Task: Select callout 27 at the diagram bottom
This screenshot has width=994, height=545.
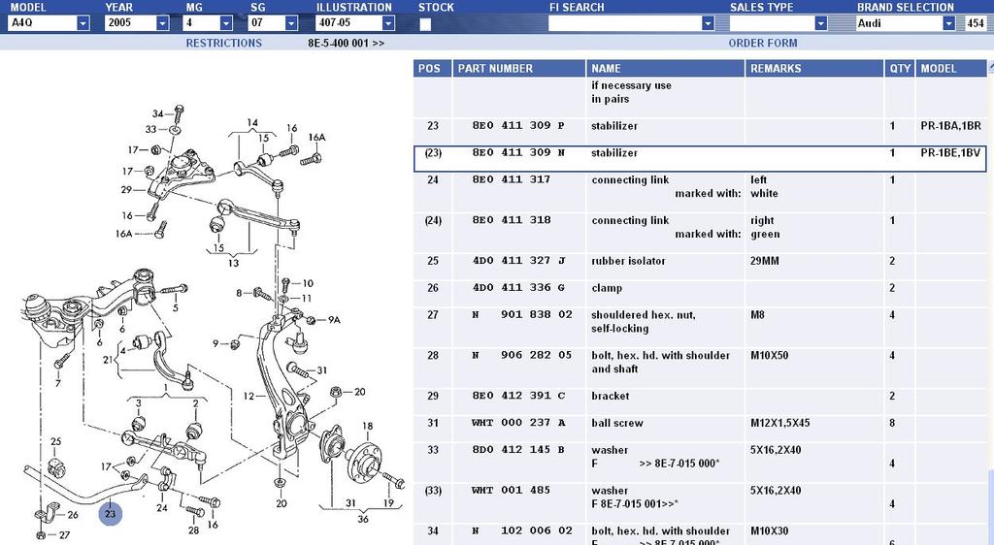Action: pyautogui.click(x=64, y=534)
